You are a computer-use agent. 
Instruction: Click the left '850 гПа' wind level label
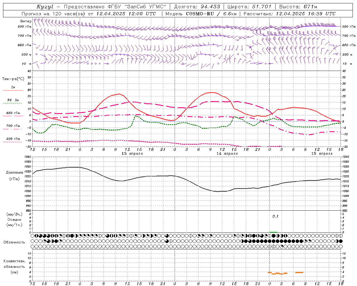tap(25, 45)
